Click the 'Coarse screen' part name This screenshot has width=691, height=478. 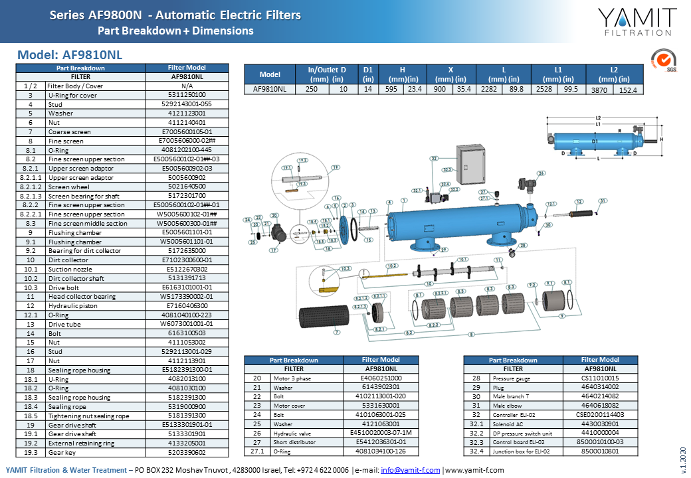[70, 132]
